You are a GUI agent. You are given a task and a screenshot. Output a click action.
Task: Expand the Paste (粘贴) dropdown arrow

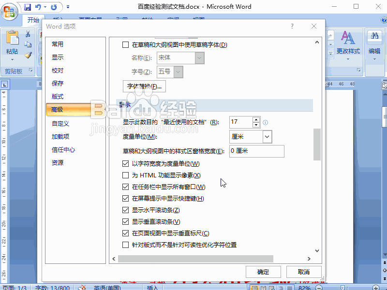coord(12,59)
